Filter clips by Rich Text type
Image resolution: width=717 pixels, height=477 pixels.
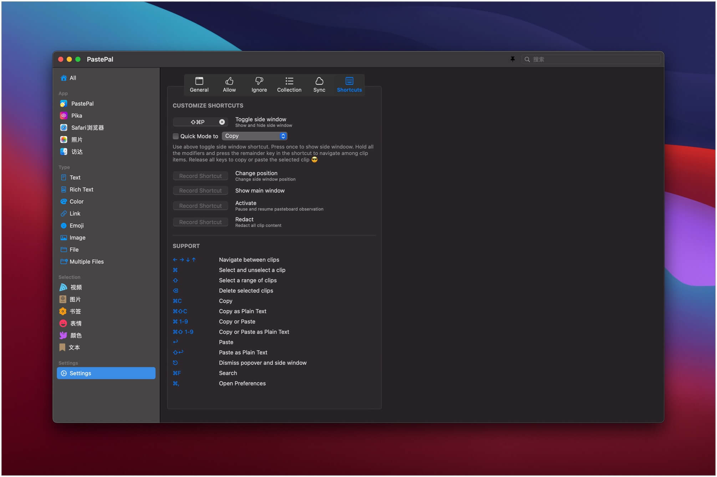click(106, 190)
